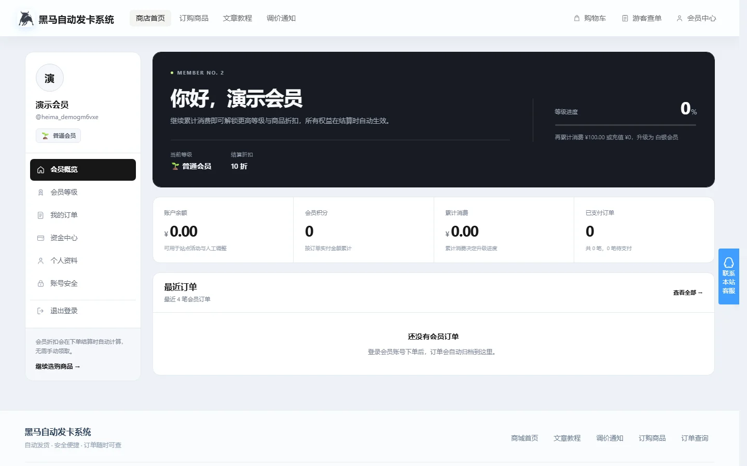This screenshot has width=747, height=466.
Task: Go to 商店首页 in the top navigation
Action: [150, 18]
